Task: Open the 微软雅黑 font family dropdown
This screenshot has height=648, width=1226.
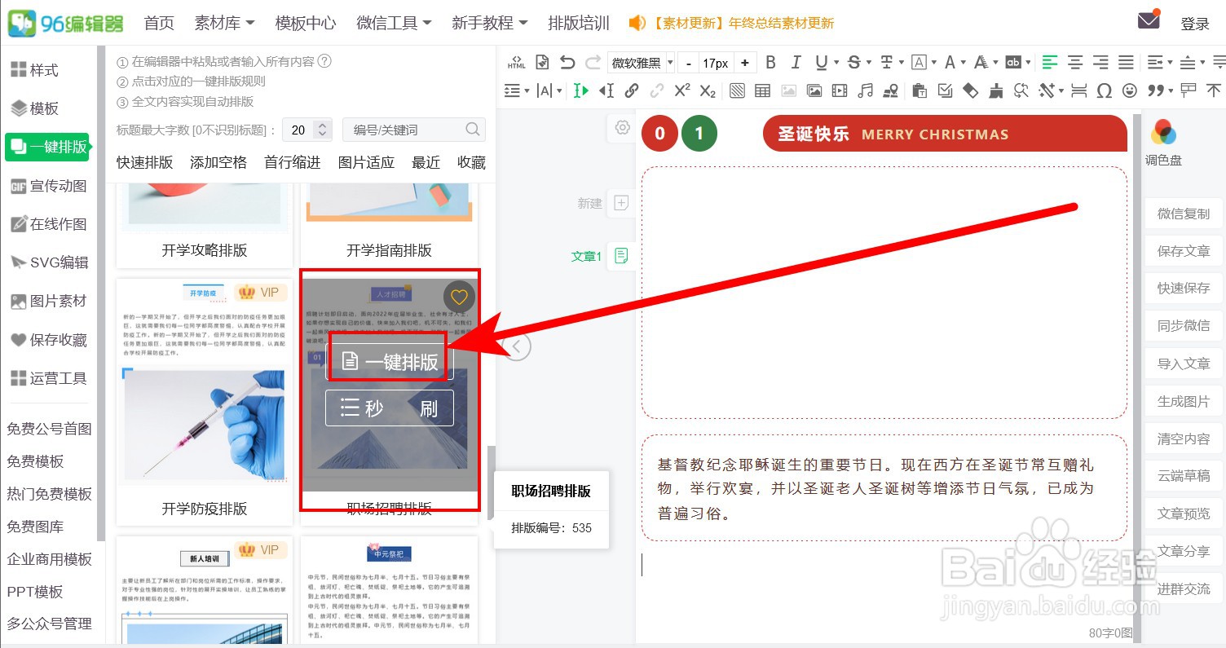Action: [x=641, y=61]
